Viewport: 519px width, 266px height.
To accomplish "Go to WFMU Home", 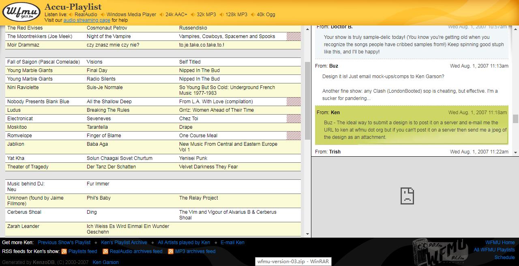I will [500, 243].
